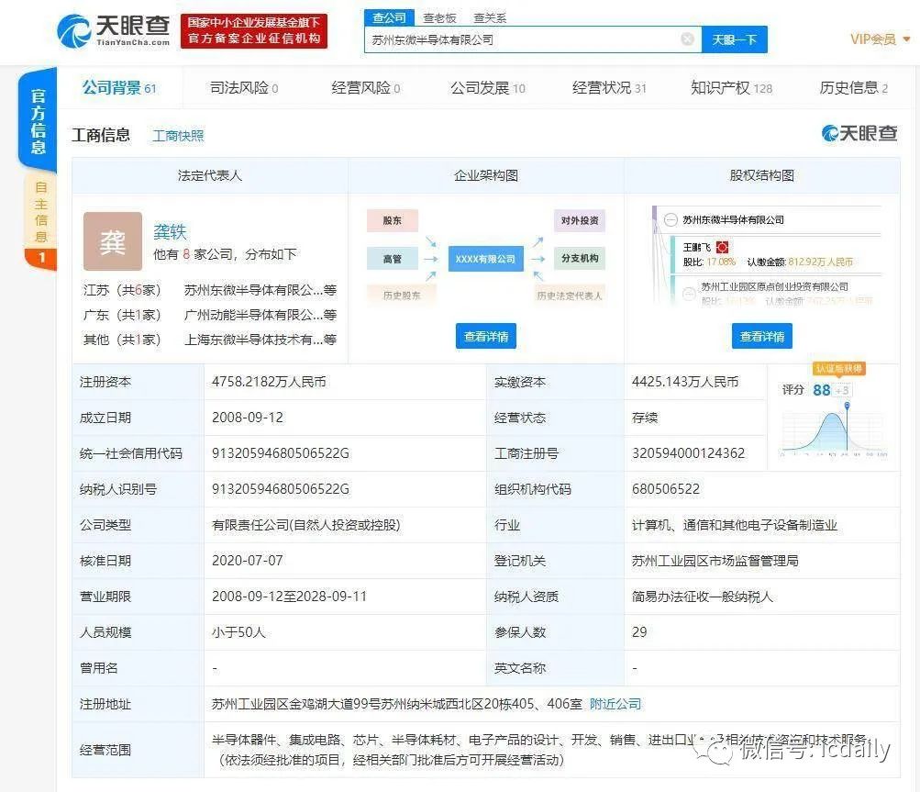Switch to the 查公司 search tab
The height and width of the screenshot is (792, 920).
(x=389, y=17)
